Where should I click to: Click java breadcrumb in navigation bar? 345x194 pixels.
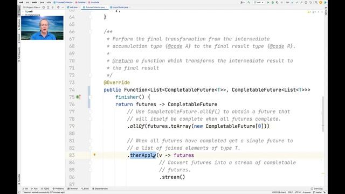[42, 2]
